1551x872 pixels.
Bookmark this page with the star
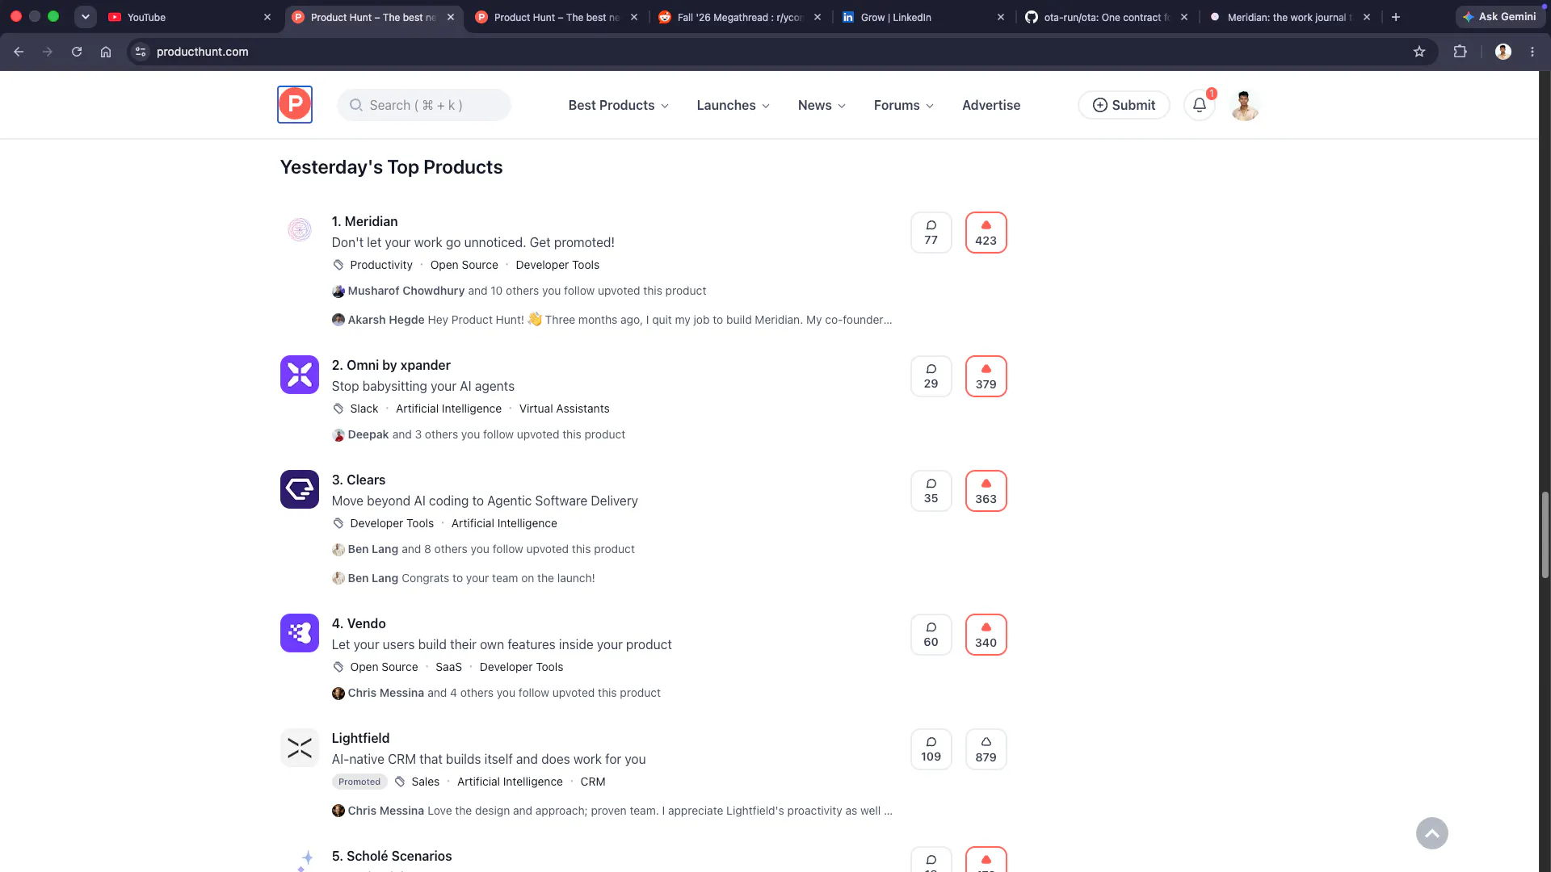coord(1419,52)
